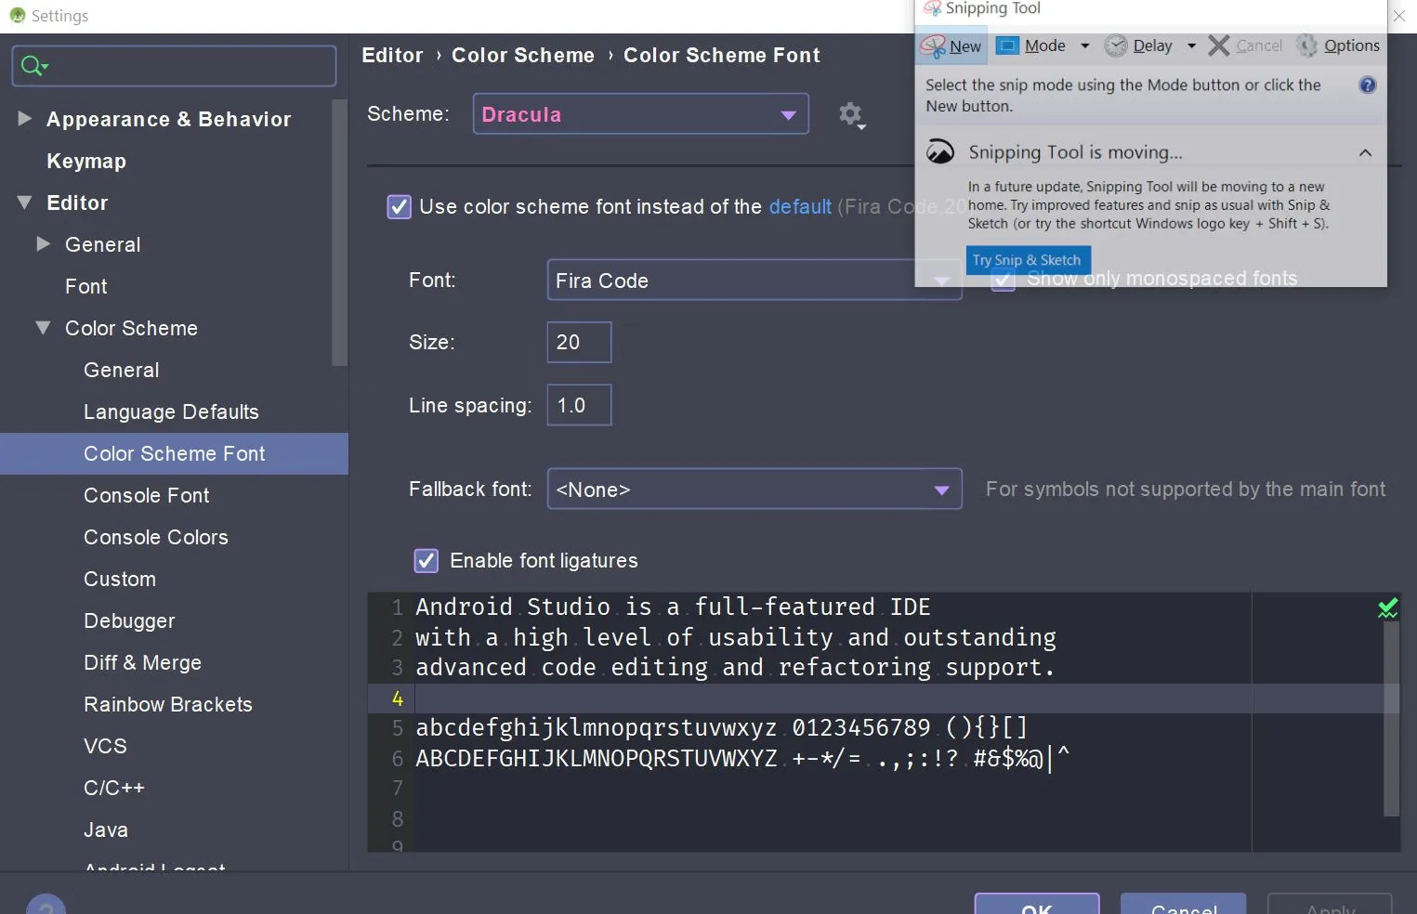The image size is (1417, 914).
Task: Select Keymap in settings tree
Action: pyautogui.click(x=86, y=162)
